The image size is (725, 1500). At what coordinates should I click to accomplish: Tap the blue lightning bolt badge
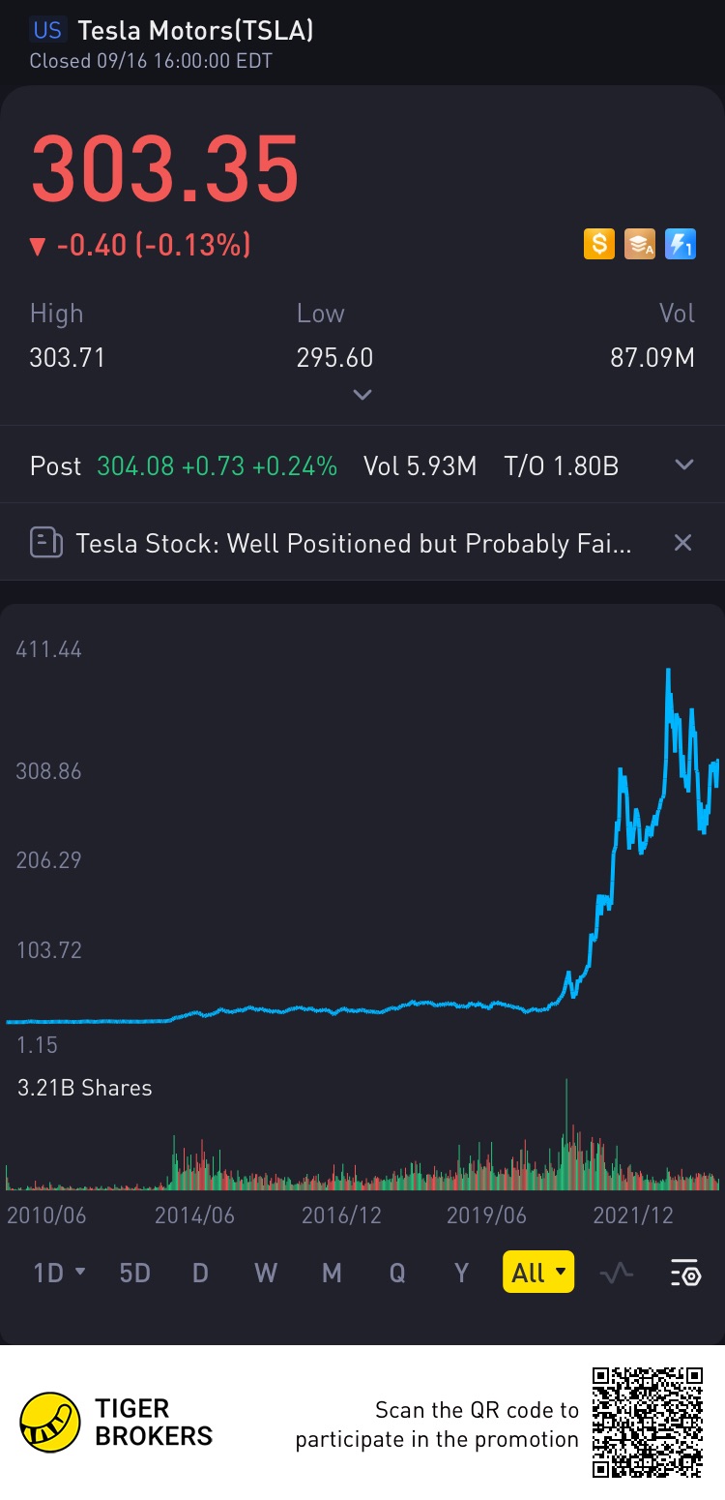(681, 244)
